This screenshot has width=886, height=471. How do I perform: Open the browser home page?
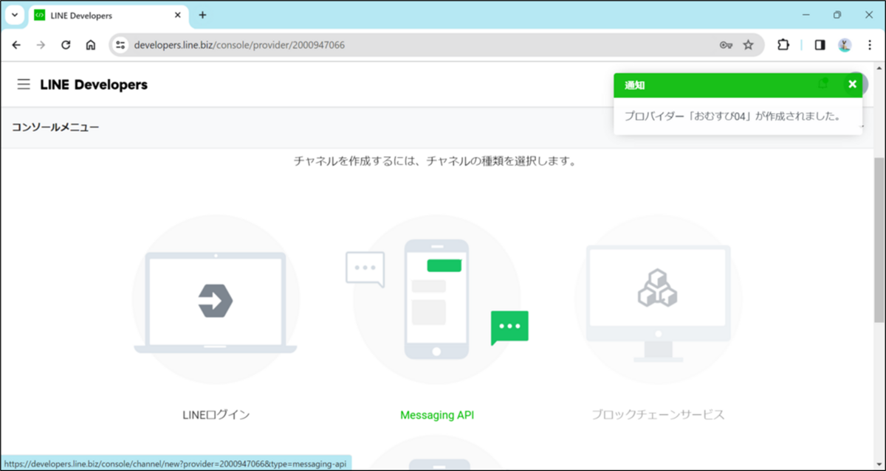91,45
